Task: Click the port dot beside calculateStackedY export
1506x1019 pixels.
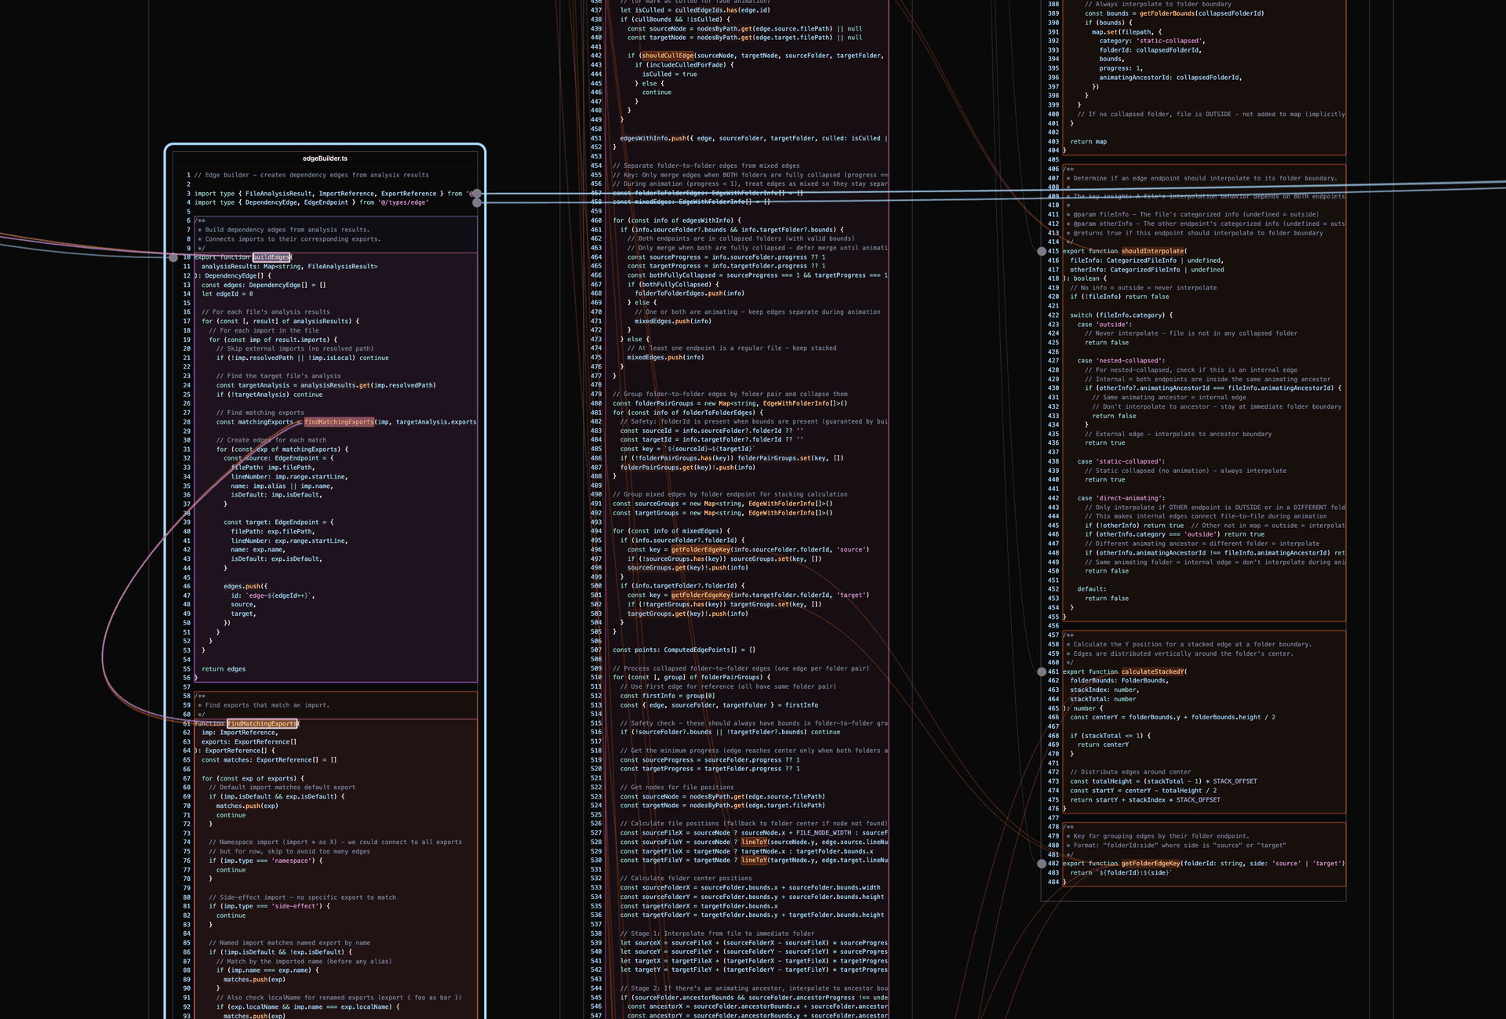Action: pyautogui.click(x=1040, y=671)
